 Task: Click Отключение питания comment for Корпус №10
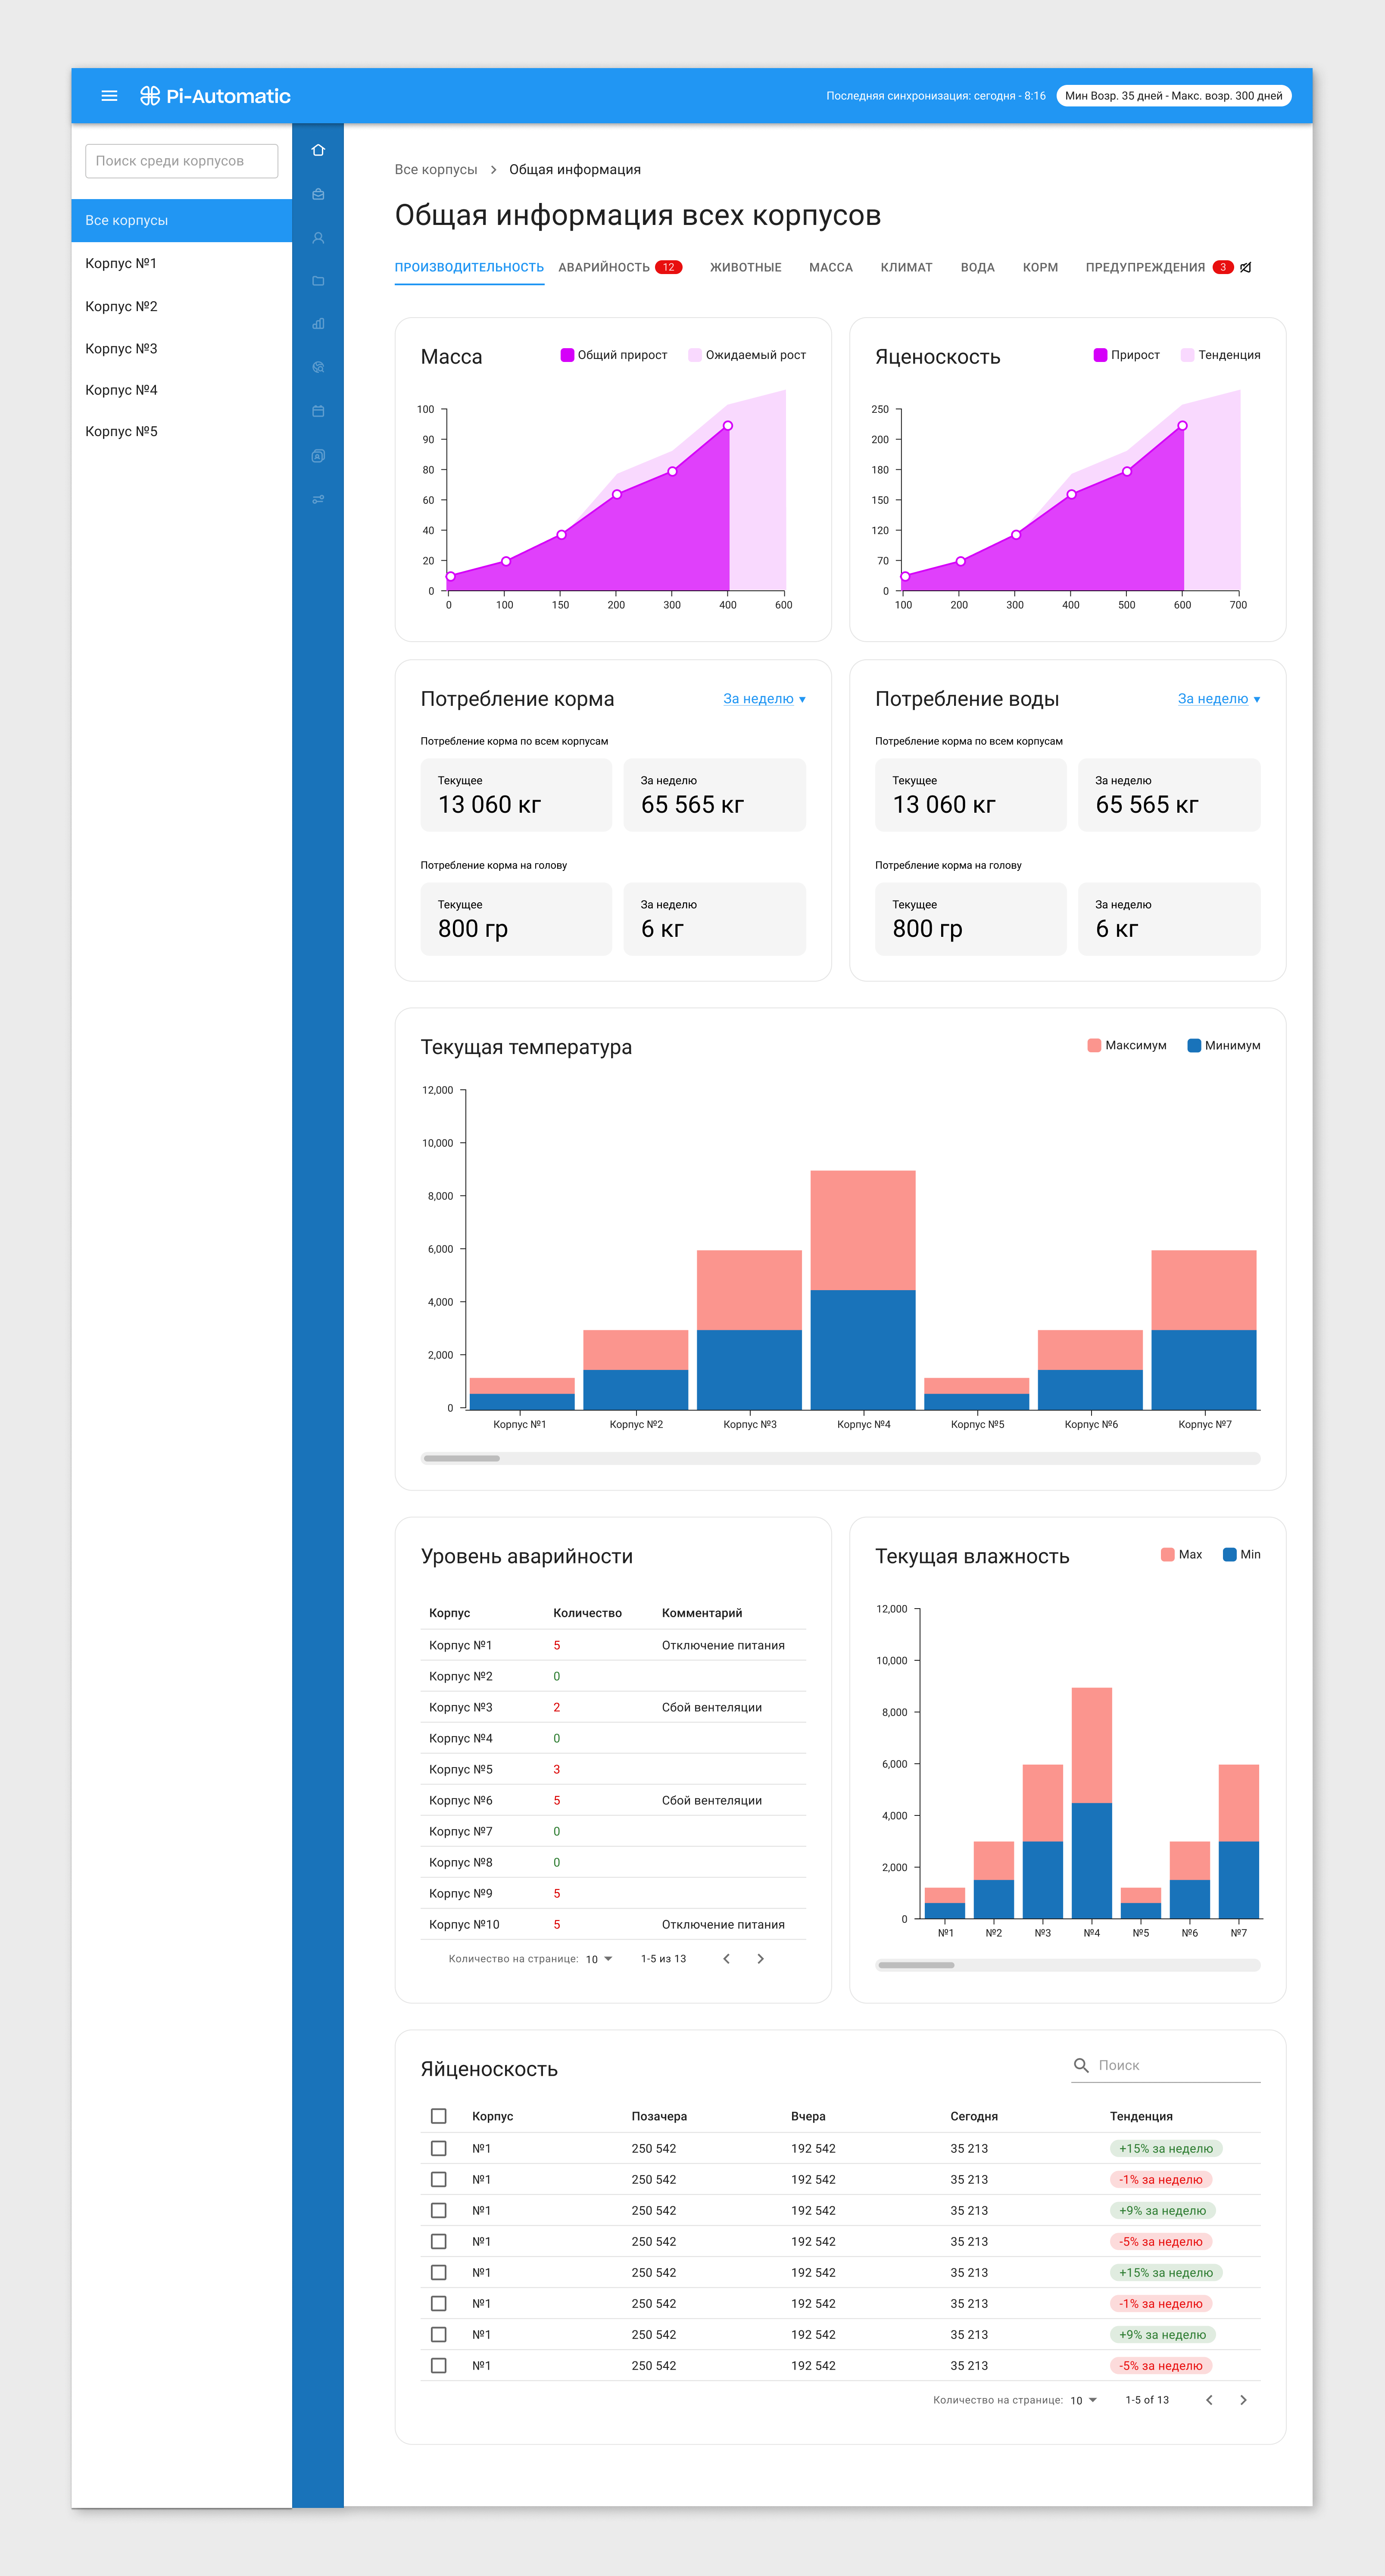(x=723, y=1924)
